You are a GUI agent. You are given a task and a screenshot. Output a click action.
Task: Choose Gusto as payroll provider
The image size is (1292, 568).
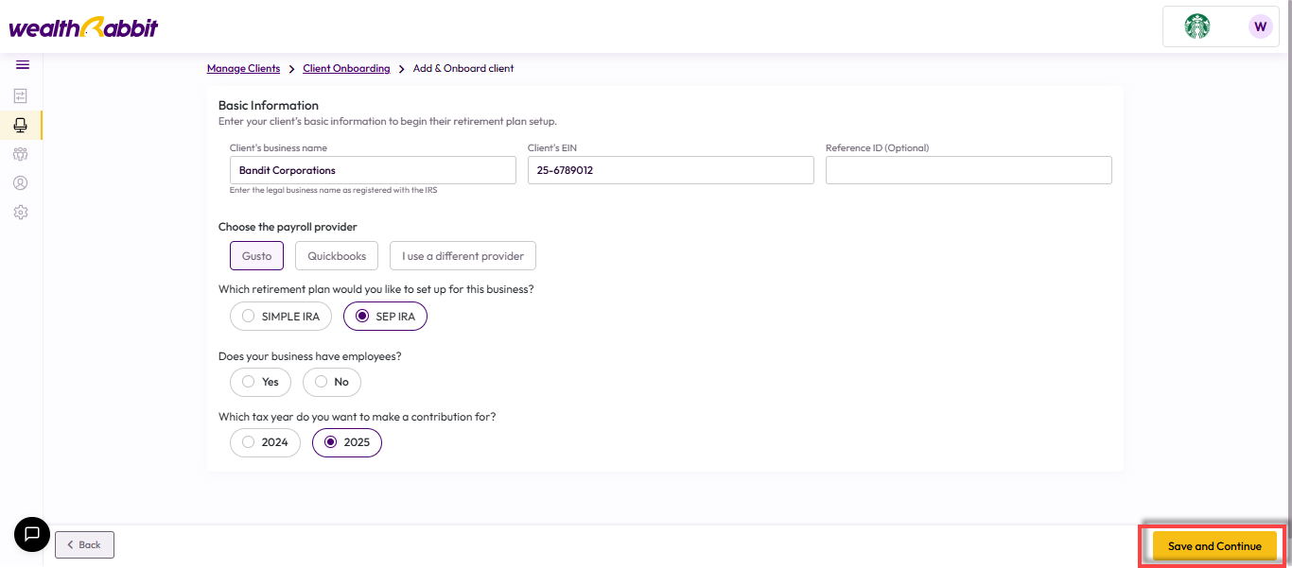click(256, 256)
